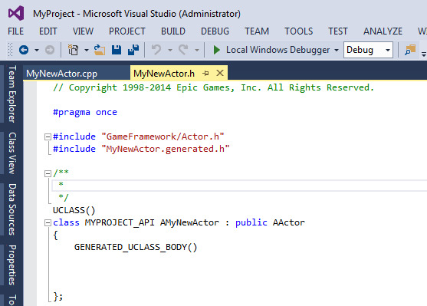Open the TEST menu
Image resolution: width=427 pixels, height=306 pixels.
(x=338, y=31)
